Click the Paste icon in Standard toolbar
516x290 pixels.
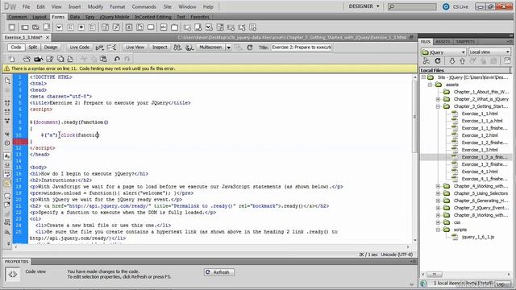pyautogui.click(x=103, y=59)
